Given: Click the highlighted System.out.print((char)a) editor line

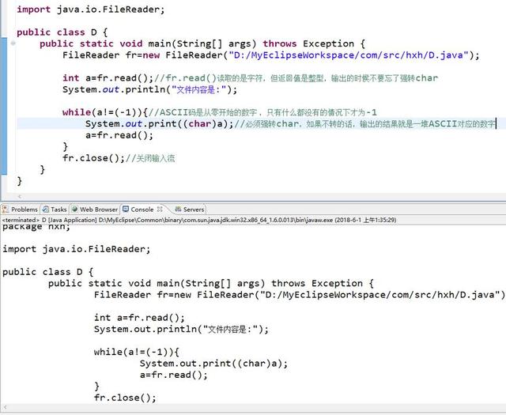Looking at the screenshot, I should coord(290,123).
